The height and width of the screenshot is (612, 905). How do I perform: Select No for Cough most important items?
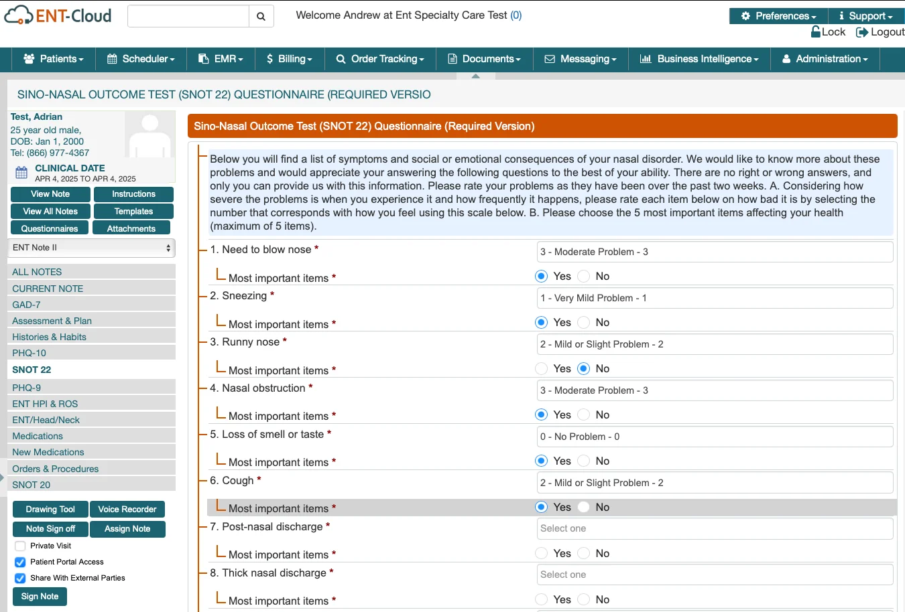click(x=584, y=508)
